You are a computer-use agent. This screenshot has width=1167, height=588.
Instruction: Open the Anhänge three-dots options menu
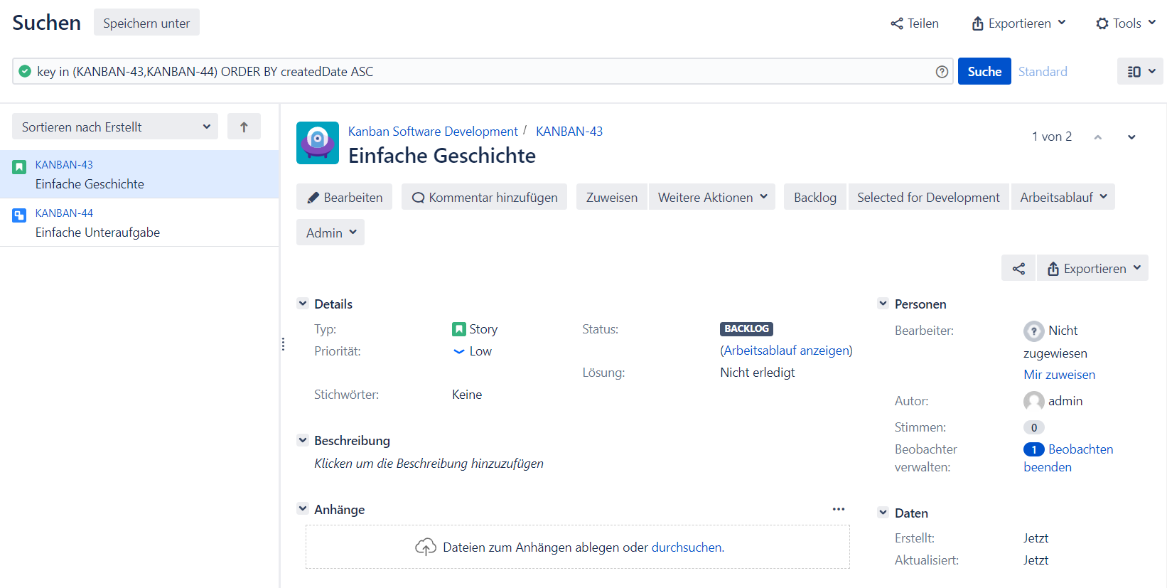pos(839,509)
